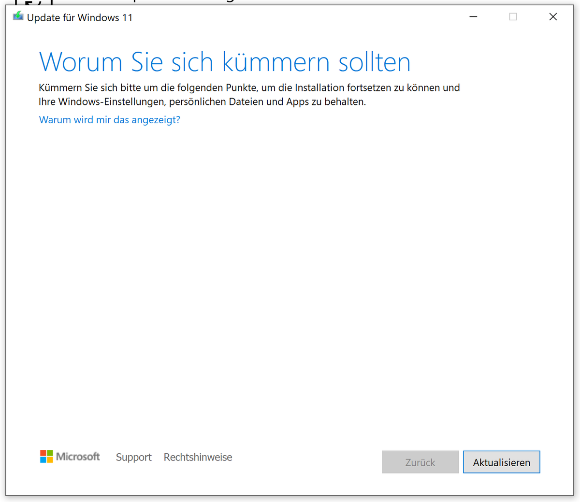Viewport: 580px width, 502px height.
Task: Close the Update für Windows 11 window
Action: coord(553,17)
